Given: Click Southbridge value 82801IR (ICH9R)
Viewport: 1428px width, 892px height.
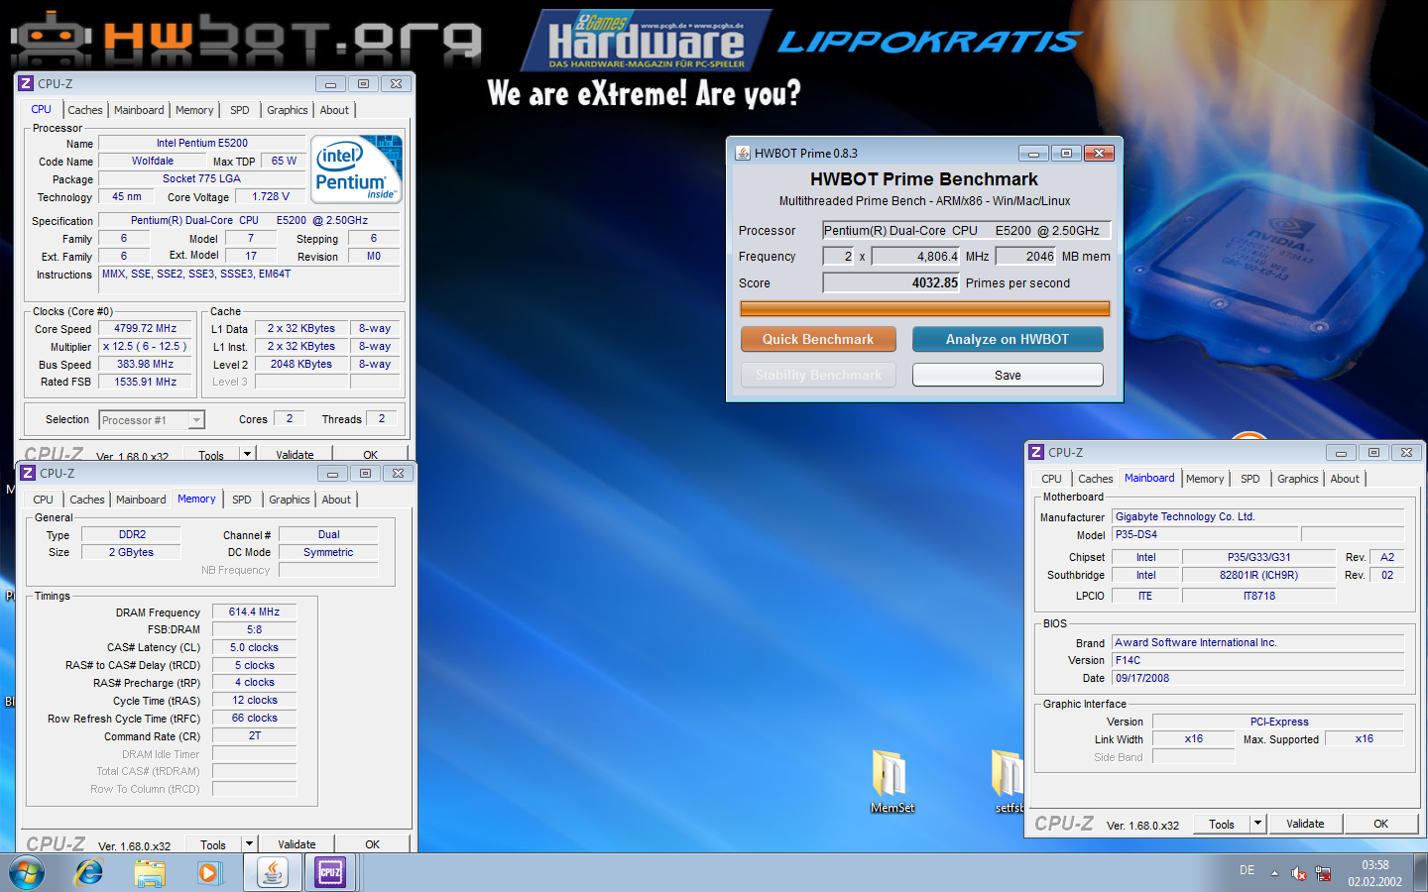Looking at the screenshot, I should point(1258,575).
